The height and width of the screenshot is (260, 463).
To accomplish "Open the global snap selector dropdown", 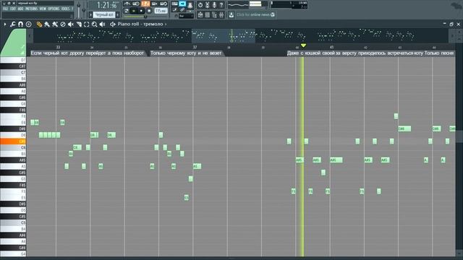I will pyautogui.click(x=186, y=16).
